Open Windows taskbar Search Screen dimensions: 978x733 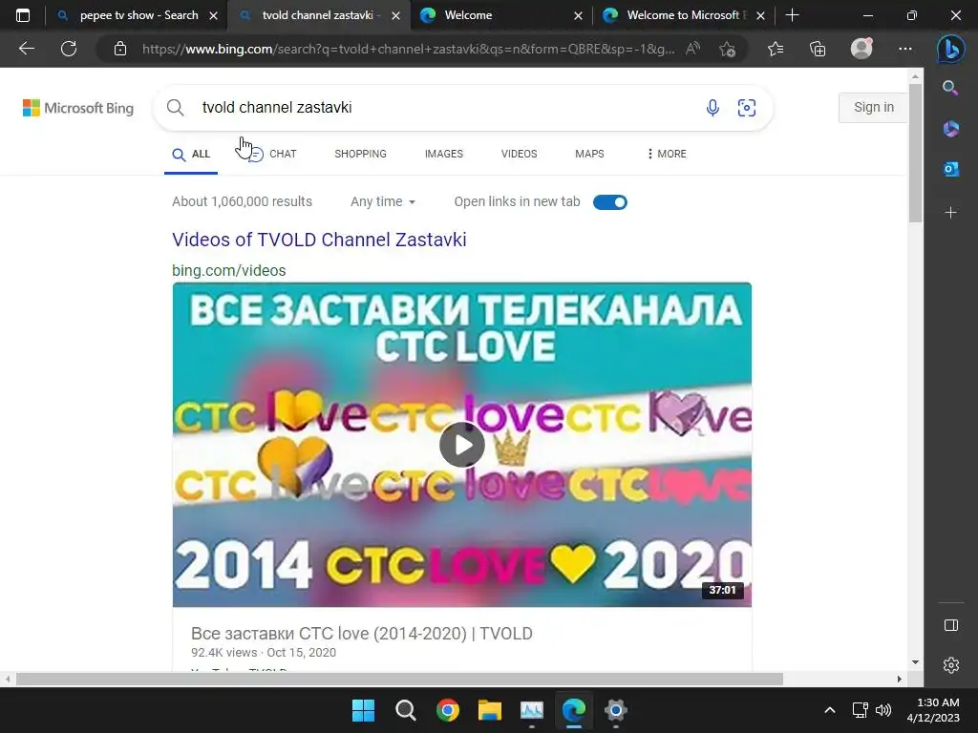[405, 710]
